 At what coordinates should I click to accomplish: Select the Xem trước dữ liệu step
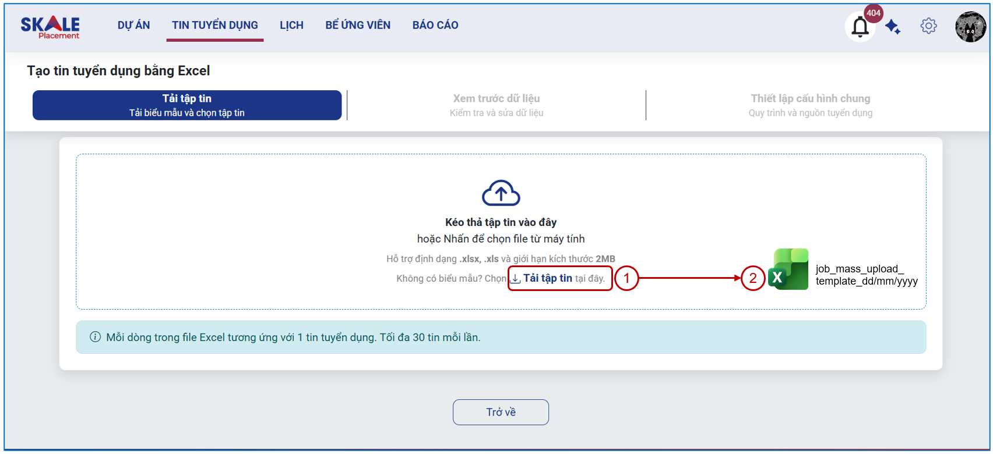(x=496, y=105)
